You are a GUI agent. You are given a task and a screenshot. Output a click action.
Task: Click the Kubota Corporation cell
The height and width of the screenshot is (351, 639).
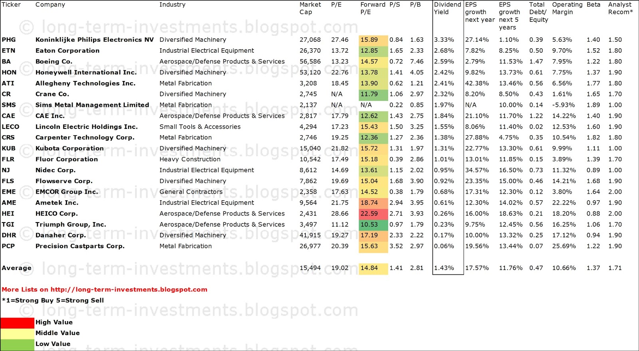point(69,148)
